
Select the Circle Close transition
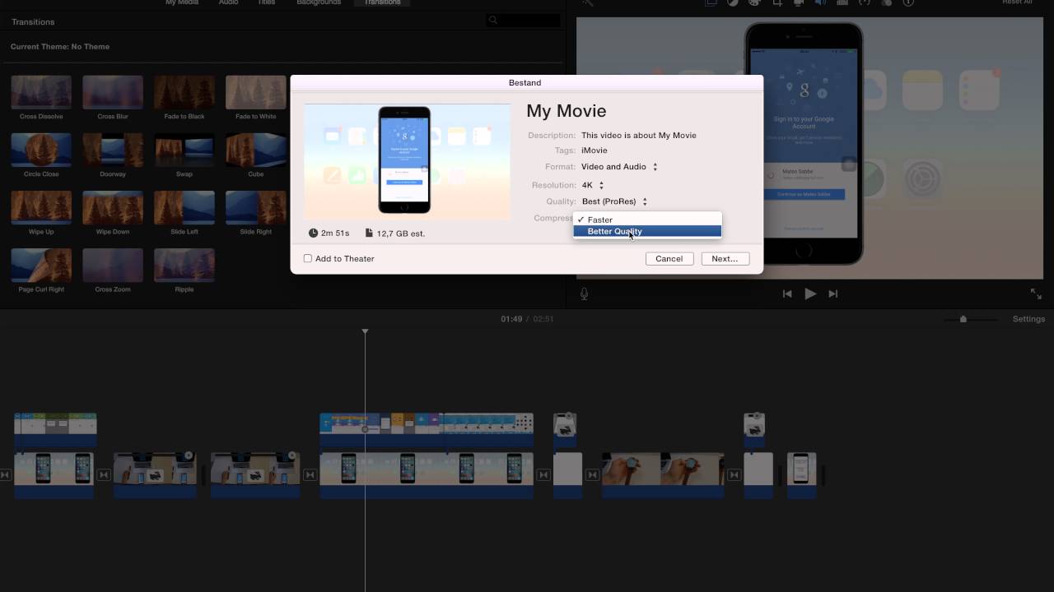41,150
